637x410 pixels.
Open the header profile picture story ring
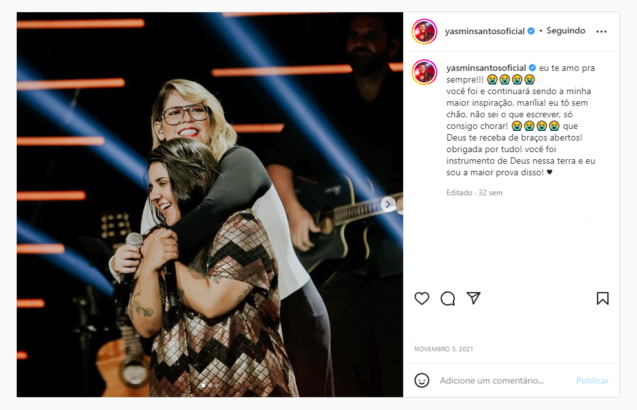click(424, 31)
